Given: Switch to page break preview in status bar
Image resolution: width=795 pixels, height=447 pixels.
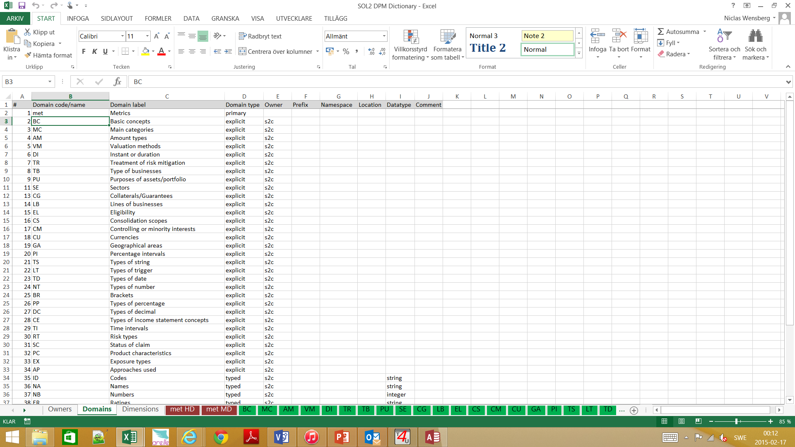Looking at the screenshot, I should click(x=698, y=421).
